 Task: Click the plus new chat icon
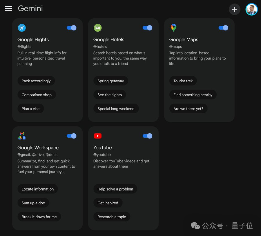[x=234, y=9]
